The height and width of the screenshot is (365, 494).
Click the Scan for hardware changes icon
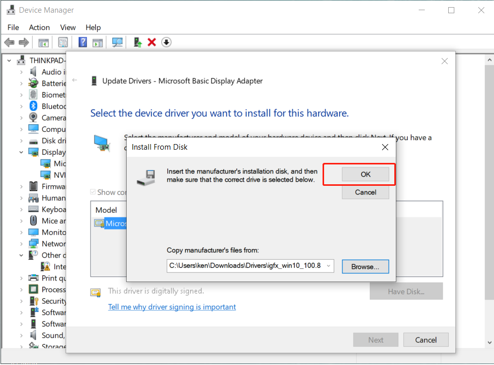pos(117,42)
